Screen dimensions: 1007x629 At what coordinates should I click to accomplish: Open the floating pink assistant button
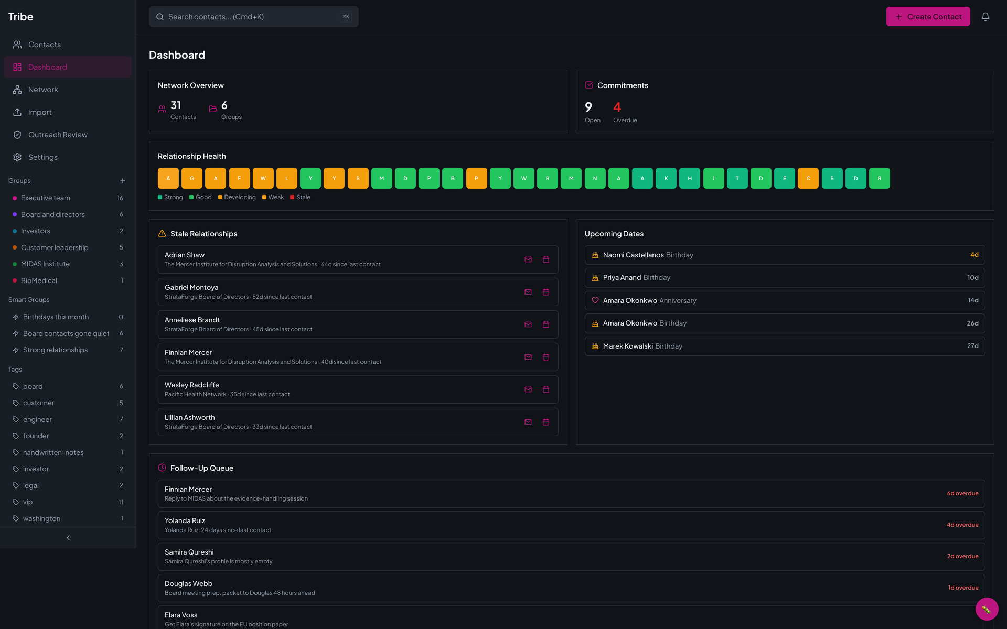point(987,609)
